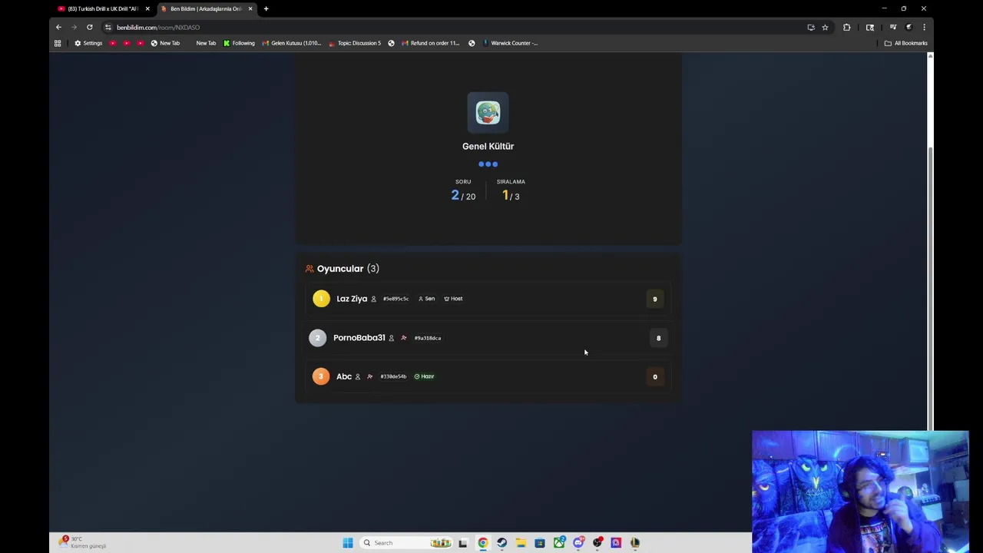
Task: Click the player ID #338de54b
Action: [393, 376]
